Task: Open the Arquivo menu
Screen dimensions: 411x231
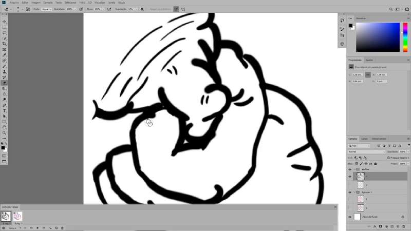Action: pos(14,3)
